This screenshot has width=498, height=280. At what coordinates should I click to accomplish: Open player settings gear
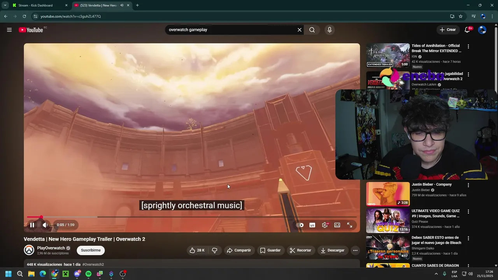324,225
